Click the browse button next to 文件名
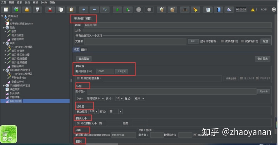Image resolution: width=279 pixels, height=145 pixels. point(193,41)
